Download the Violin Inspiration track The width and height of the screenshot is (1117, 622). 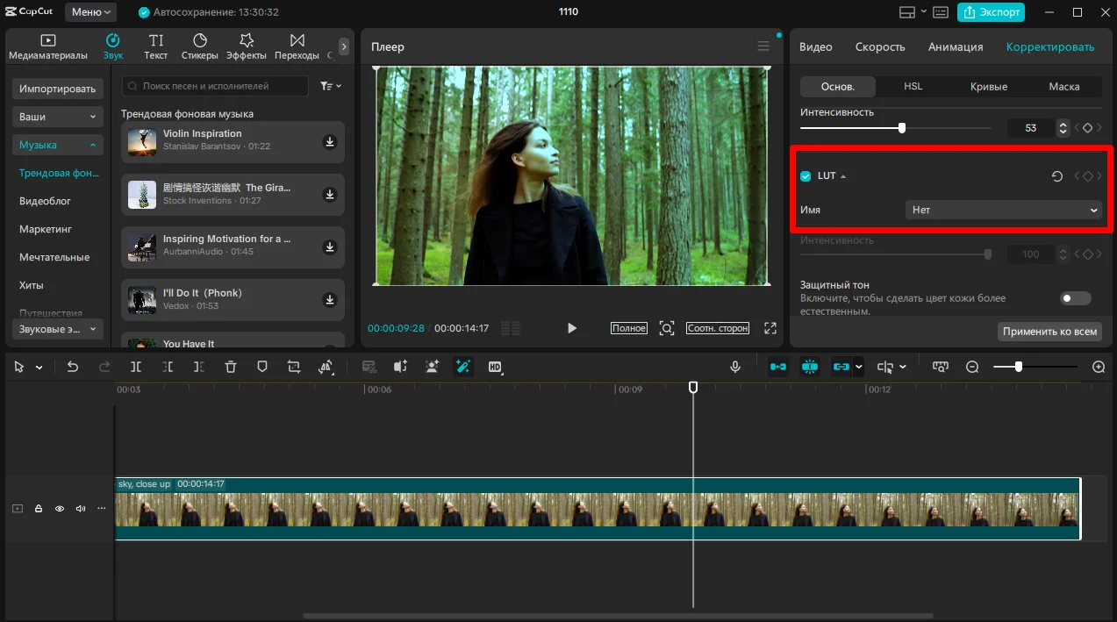(330, 142)
